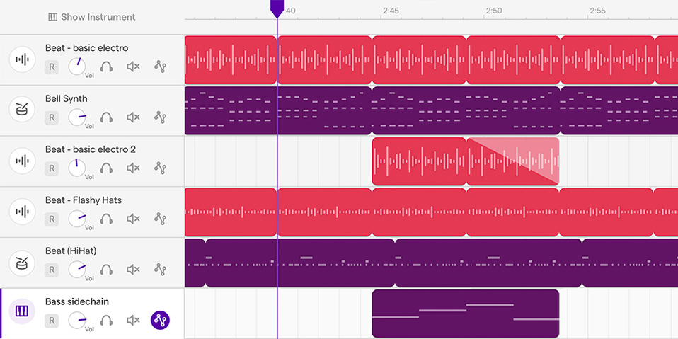This screenshot has width=678, height=339.
Task: Click the Bell Synth drum instrument icon
Action: (23, 110)
